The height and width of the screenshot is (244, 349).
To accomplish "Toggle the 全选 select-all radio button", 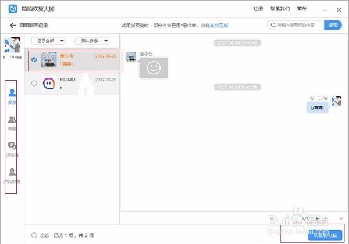I will [x=34, y=235].
